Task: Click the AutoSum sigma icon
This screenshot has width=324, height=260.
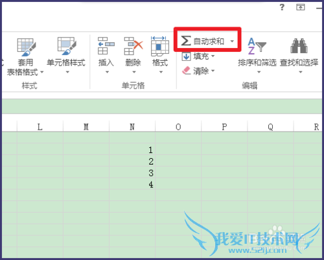Action: pyautogui.click(x=186, y=41)
